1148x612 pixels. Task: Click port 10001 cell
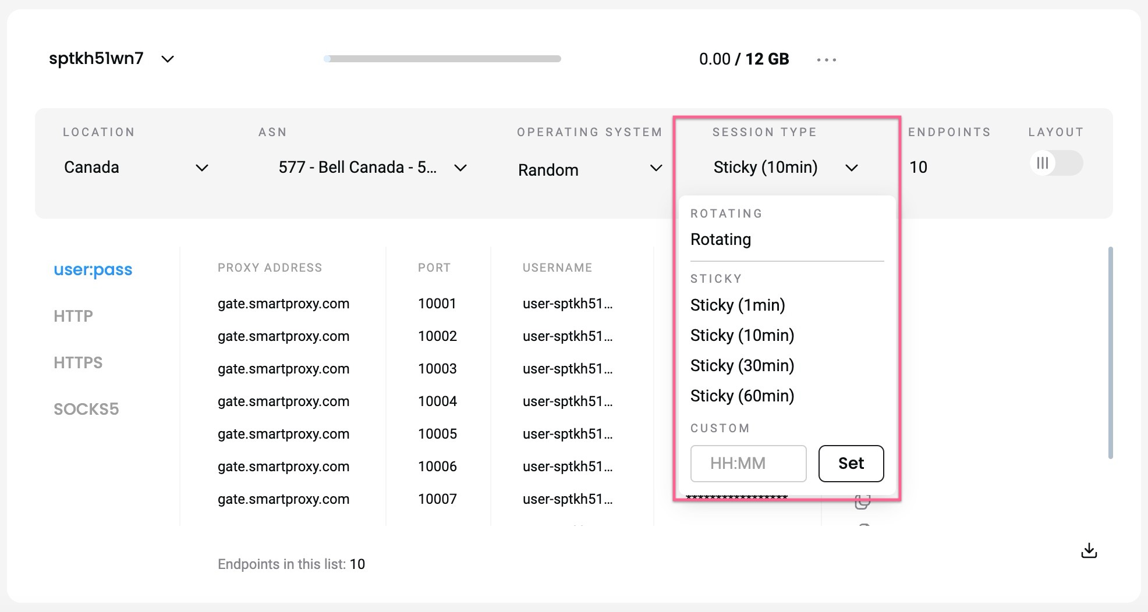(437, 304)
